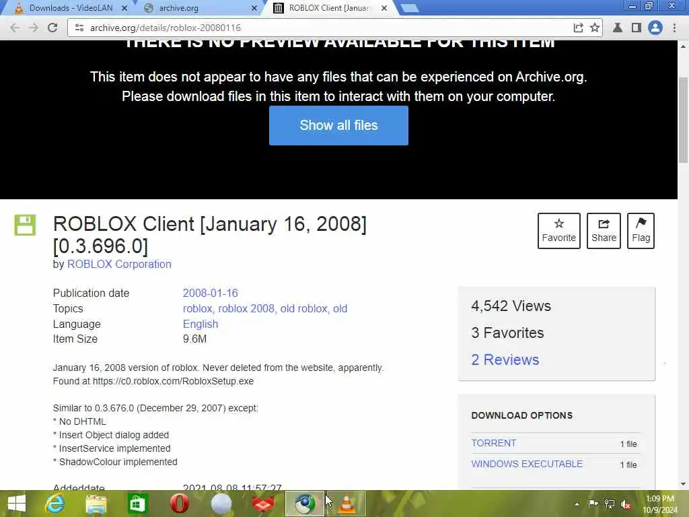Click muted volume tray icon
This screenshot has height=517, width=689.
[x=626, y=504]
